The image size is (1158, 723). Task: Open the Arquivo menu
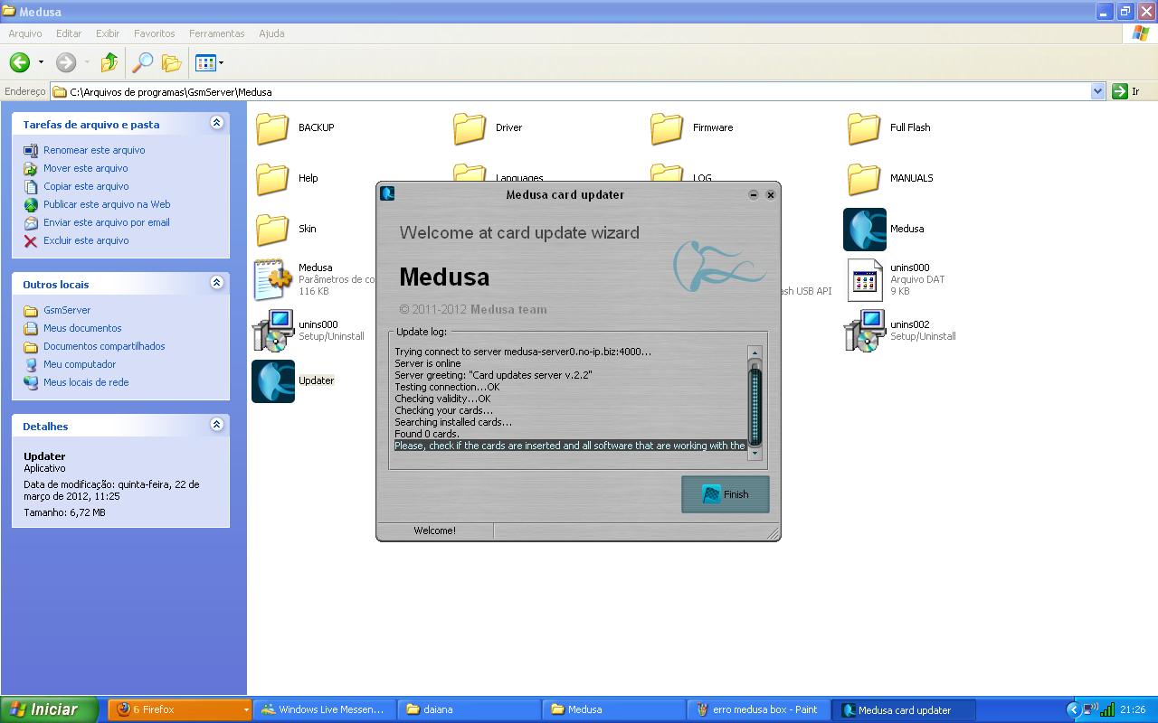[x=25, y=33]
